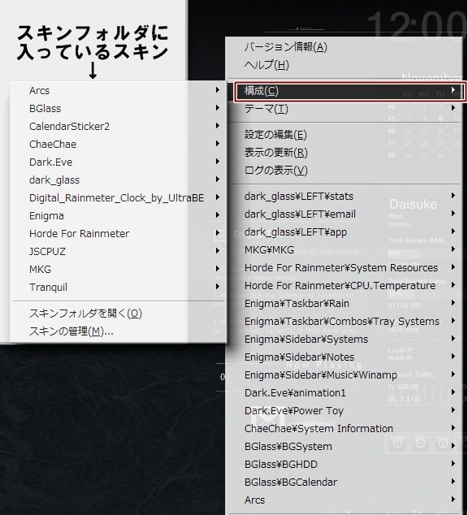The height and width of the screenshot is (515, 468).
Task: Open the Dark.Eve skin folder entry
Action: [119, 162]
